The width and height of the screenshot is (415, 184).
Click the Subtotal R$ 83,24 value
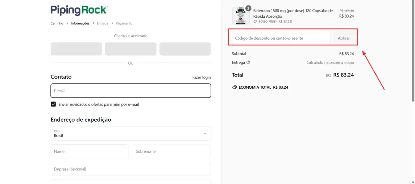(346, 54)
